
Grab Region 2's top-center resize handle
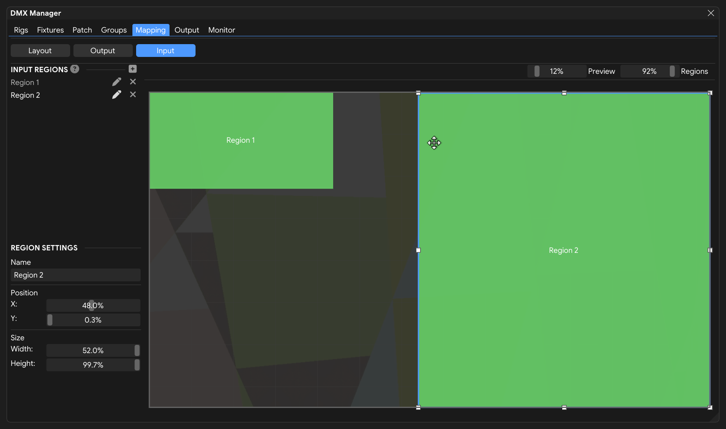[564, 93]
